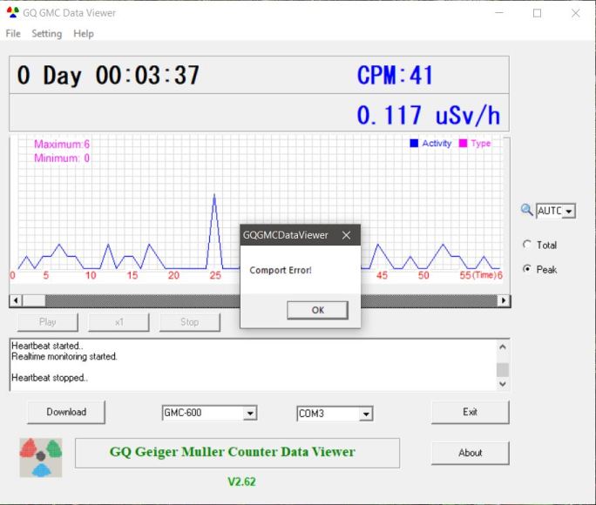Maximize the GQ GMC Data Viewer window

537,13
